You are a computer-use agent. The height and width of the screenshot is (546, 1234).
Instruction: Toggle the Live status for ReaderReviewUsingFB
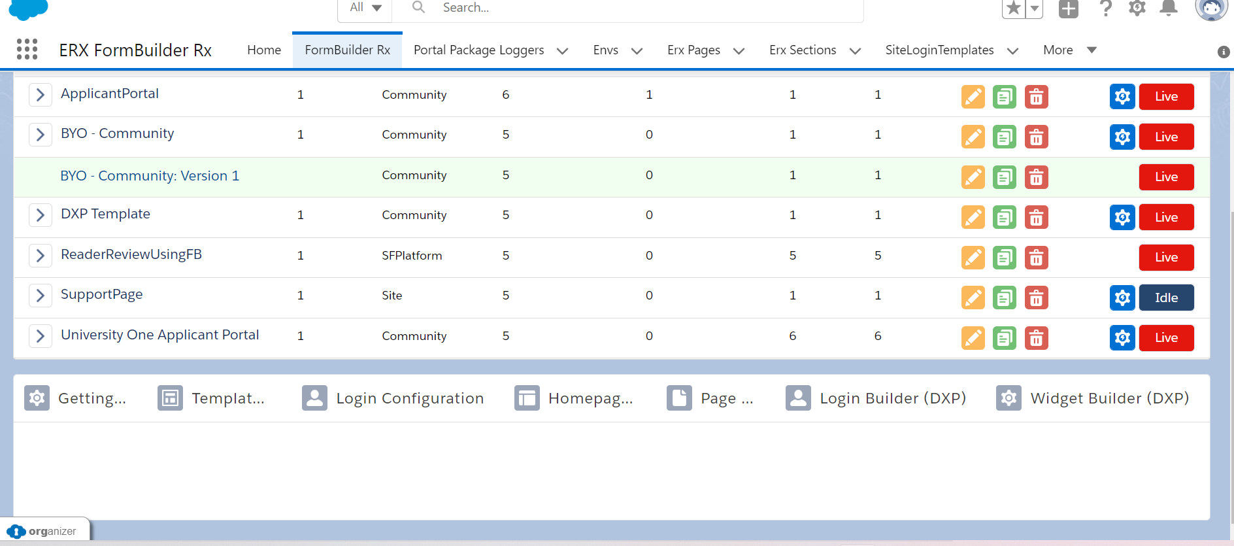pos(1166,258)
